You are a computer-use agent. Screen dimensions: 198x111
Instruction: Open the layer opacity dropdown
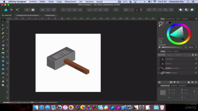pyautogui.click(x=173, y=55)
